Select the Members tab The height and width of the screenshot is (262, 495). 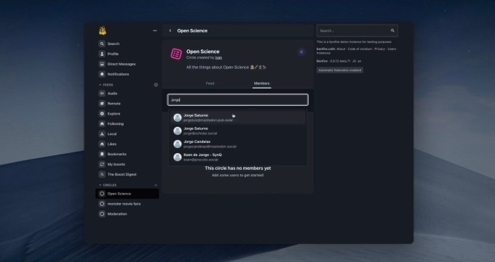click(262, 83)
